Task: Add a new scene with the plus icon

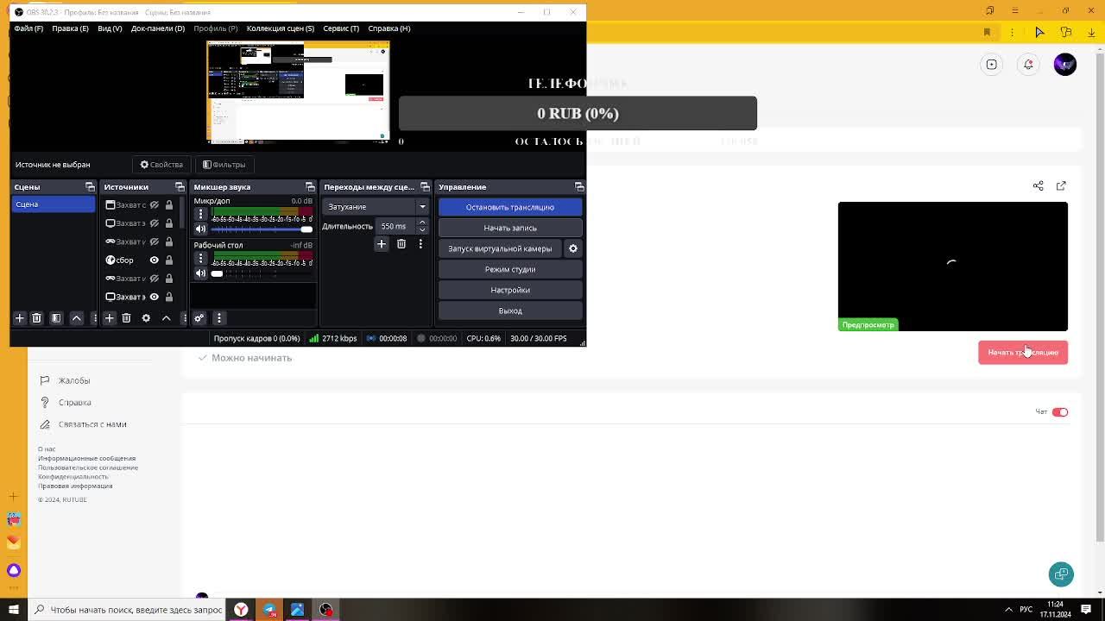Action: point(20,318)
